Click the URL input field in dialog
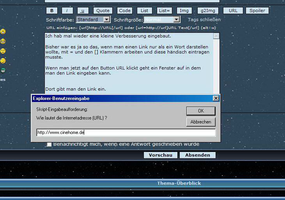 pyautogui.click(x=126, y=132)
